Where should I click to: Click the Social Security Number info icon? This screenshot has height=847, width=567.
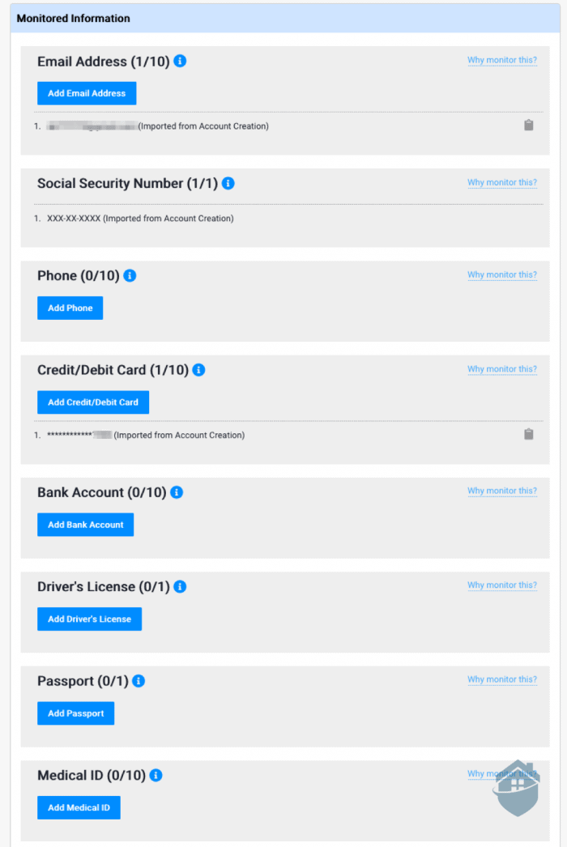click(228, 183)
